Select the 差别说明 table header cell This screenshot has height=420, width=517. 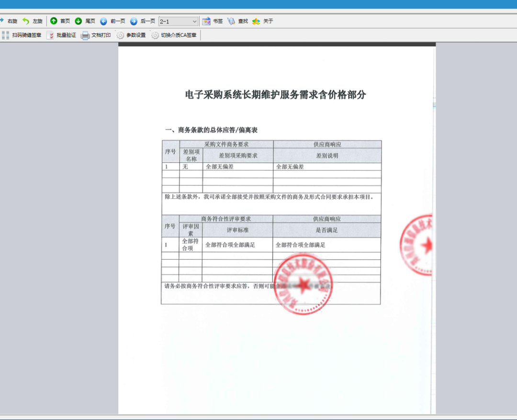point(327,156)
